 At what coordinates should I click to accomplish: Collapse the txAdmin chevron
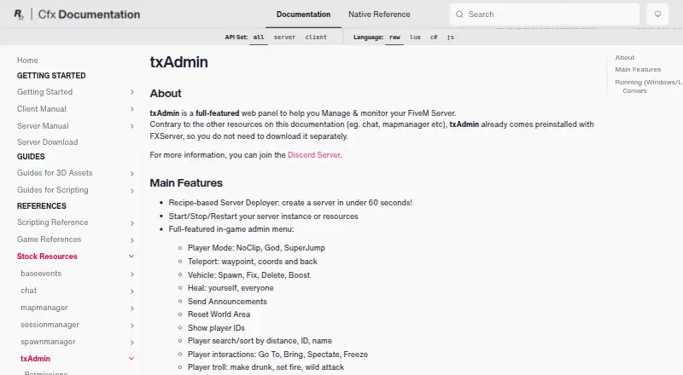pos(131,359)
